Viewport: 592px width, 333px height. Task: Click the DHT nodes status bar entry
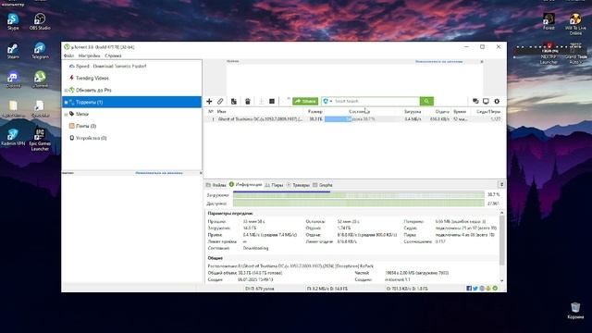260,289
